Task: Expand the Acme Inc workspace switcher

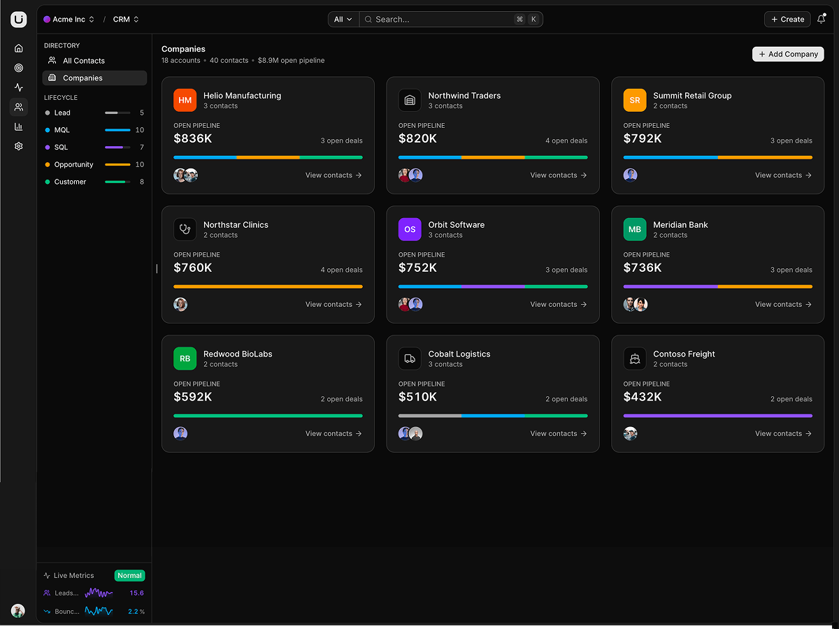Action: (x=69, y=20)
